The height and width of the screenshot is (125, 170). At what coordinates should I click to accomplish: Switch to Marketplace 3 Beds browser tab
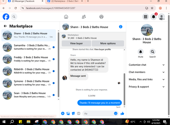coord(65,1)
